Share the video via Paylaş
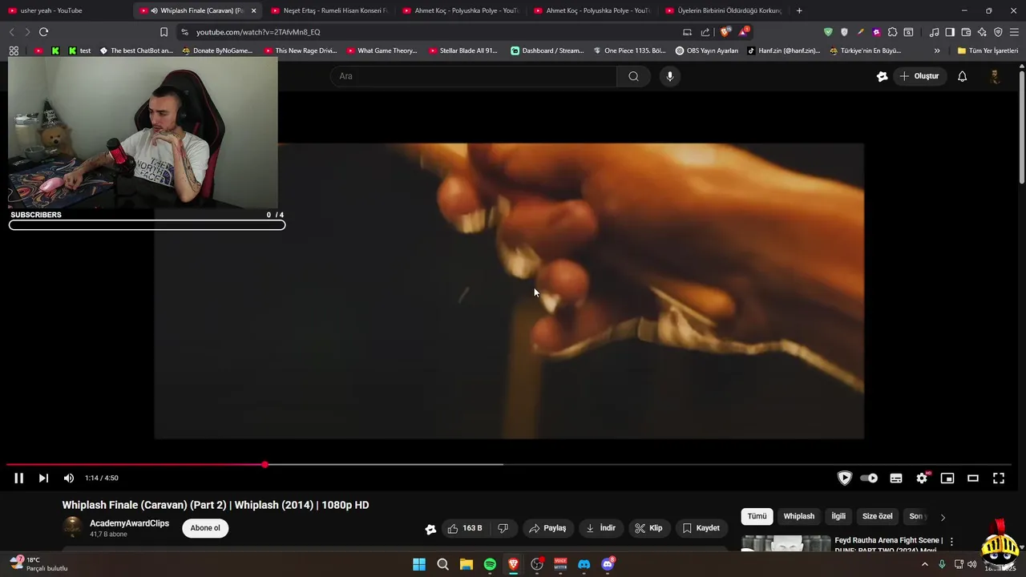Screen dimensions: 1026x577 [x=547, y=528]
